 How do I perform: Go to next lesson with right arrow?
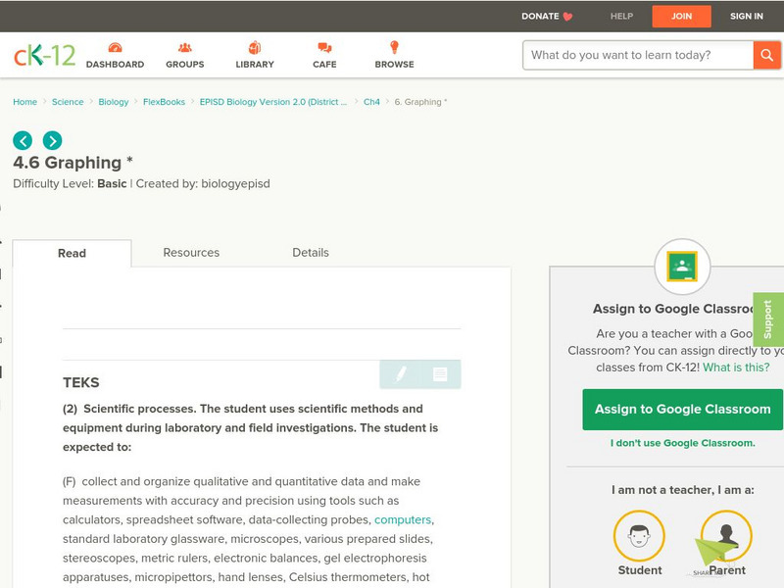(x=52, y=140)
